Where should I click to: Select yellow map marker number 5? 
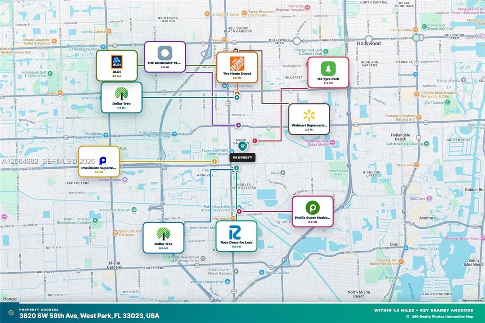click(x=214, y=161)
